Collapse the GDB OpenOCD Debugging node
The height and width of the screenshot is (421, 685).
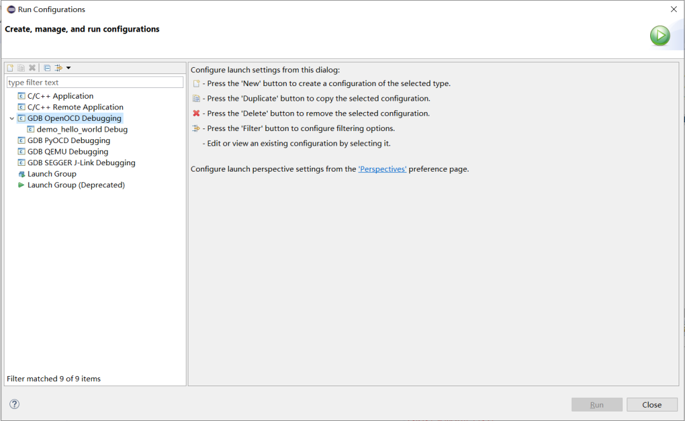point(12,118)
